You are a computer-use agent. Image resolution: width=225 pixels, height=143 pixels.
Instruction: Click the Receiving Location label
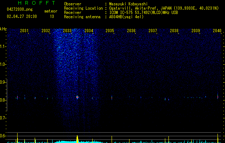click(x=83, y=8)
